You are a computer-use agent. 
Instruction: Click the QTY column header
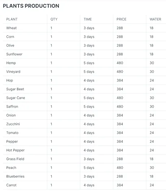pyautogui.click(x=54, y=19)
